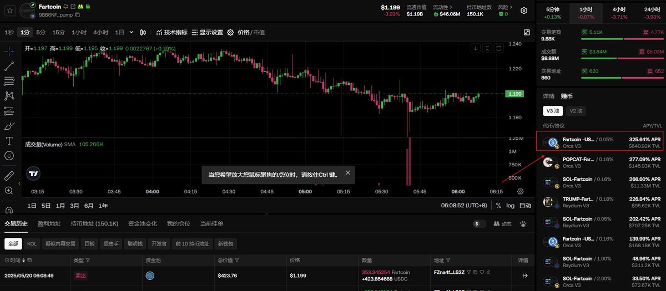Open timezone menu 06:08:52 (UTC+8)
Screen dimensions: 666x291
click(465, 206)
